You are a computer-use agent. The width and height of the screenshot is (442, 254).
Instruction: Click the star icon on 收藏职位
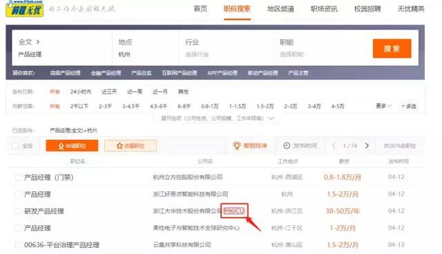tap(119, 146)
